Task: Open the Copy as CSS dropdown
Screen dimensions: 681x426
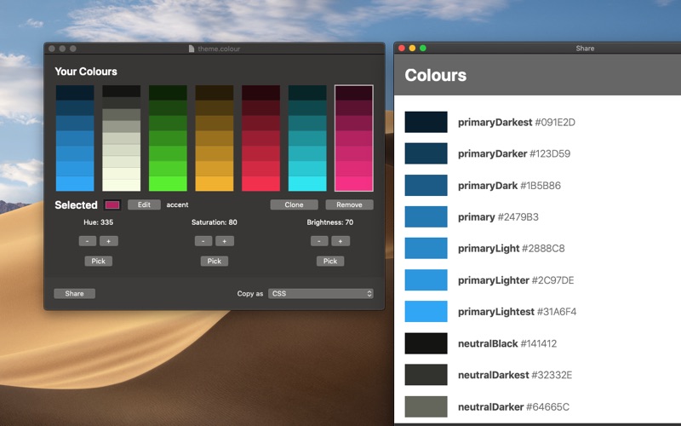Action: [x=321, y=293]
